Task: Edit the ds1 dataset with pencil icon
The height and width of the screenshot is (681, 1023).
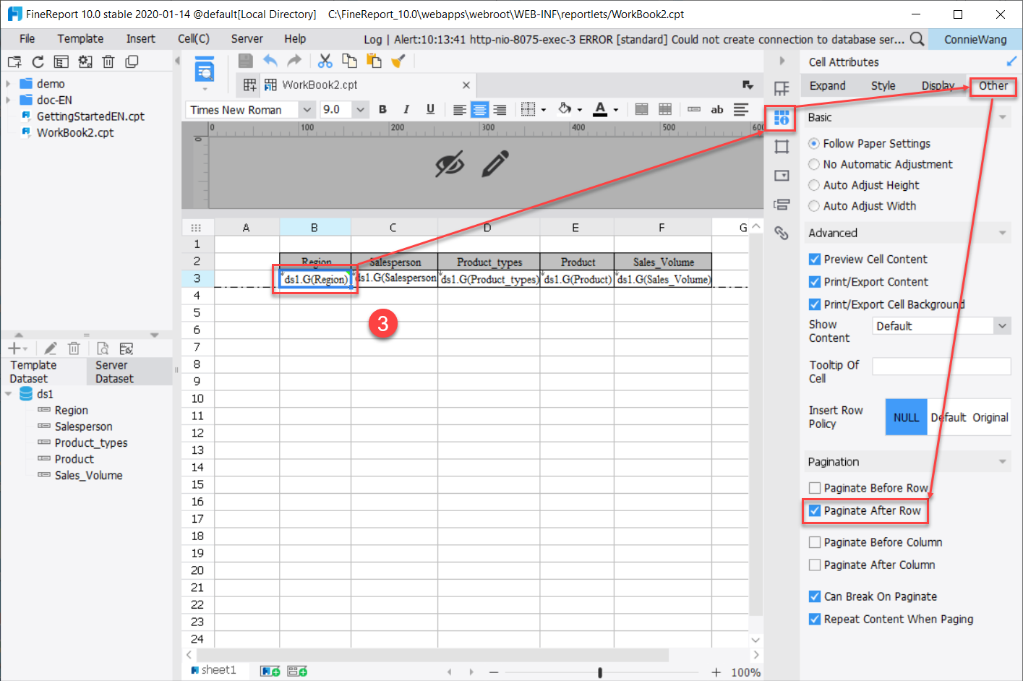Action: click(49, 348)
